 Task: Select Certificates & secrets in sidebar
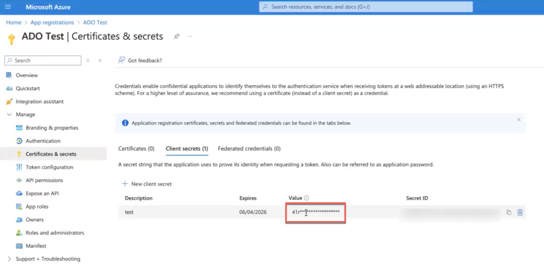coord(51,154)
